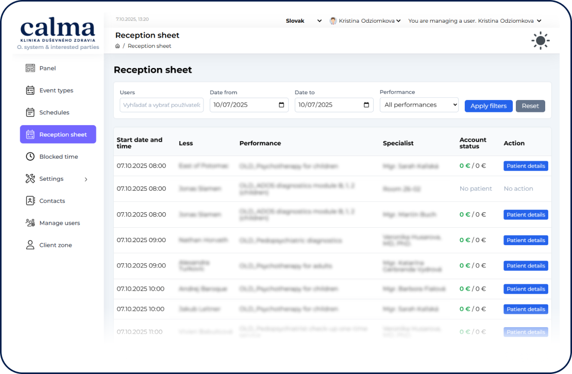Open the Kristina Odziomkova user menu
Screen dimensions: 572x374
point(365,21)
